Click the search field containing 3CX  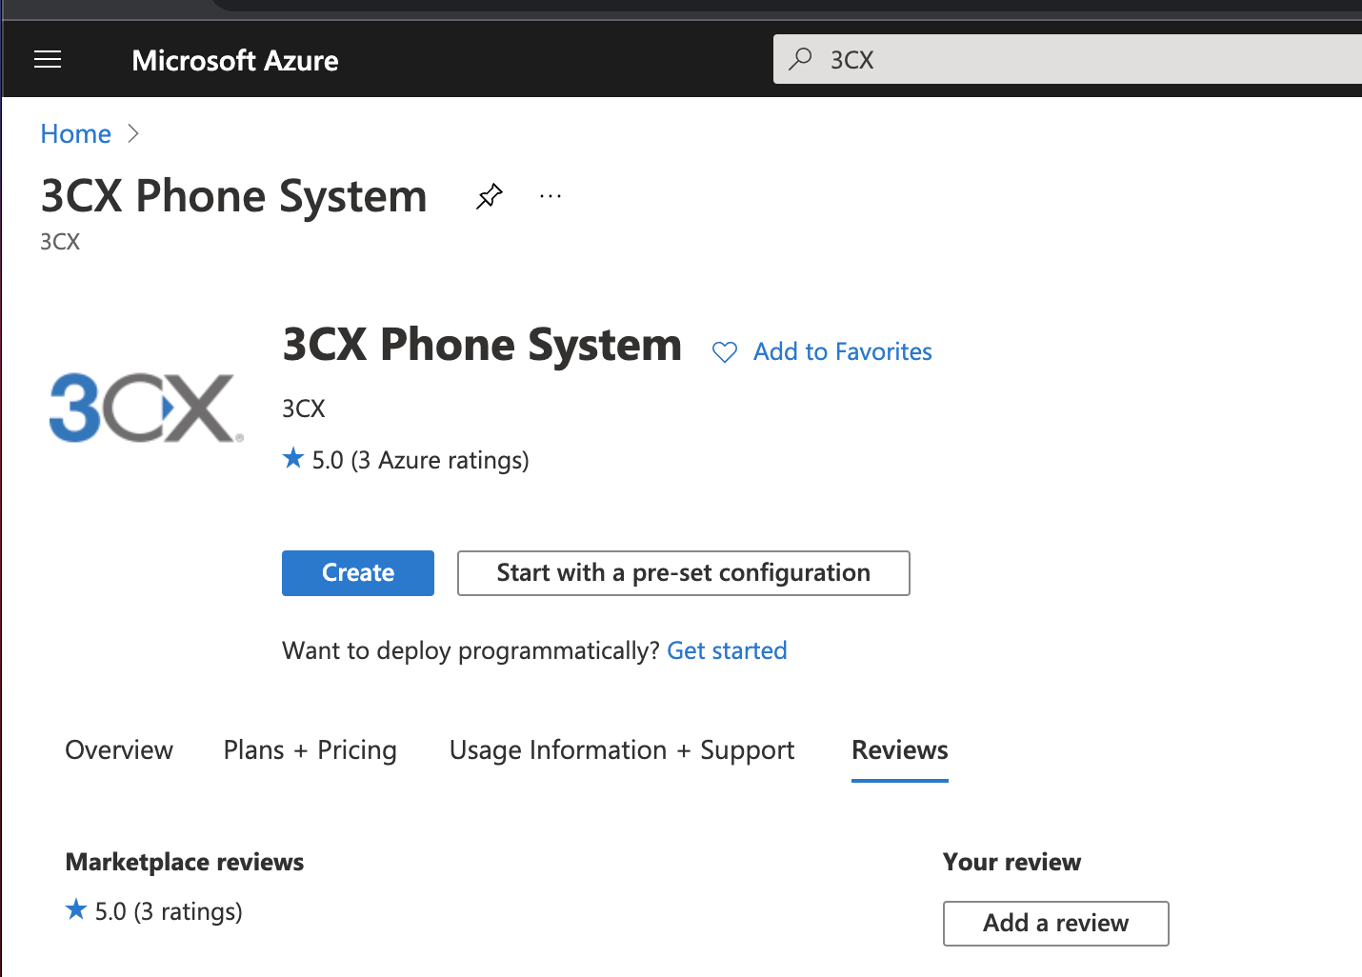pos(1068,59)
